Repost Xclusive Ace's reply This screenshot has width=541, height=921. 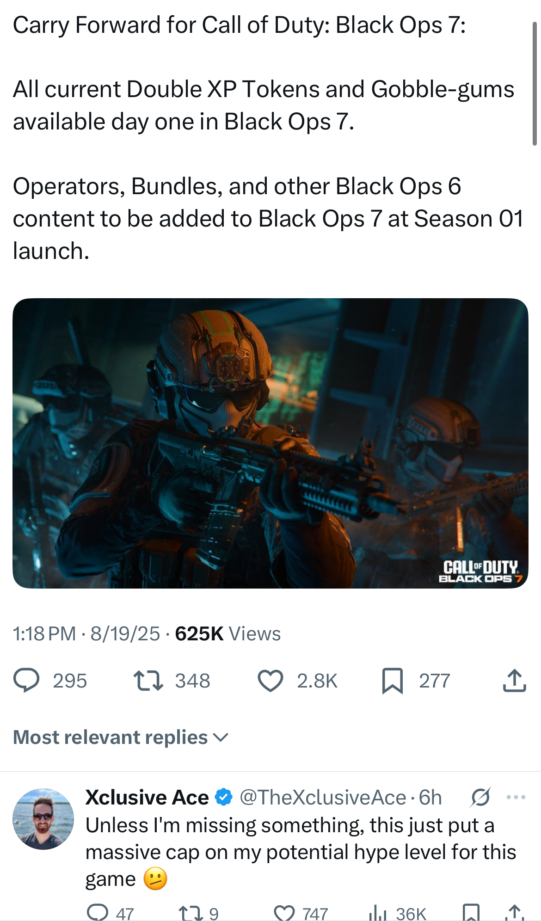point(191,913)
